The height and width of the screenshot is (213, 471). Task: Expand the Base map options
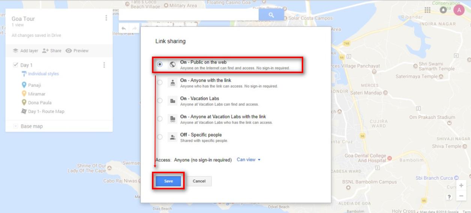[x=16, y=126]
